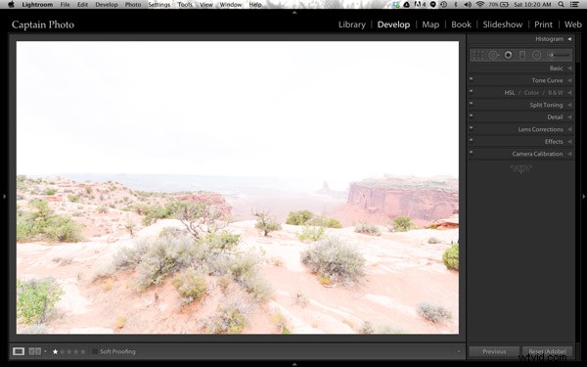Set photo rating to three stars

pyautogui.click(x=69, y=351)
